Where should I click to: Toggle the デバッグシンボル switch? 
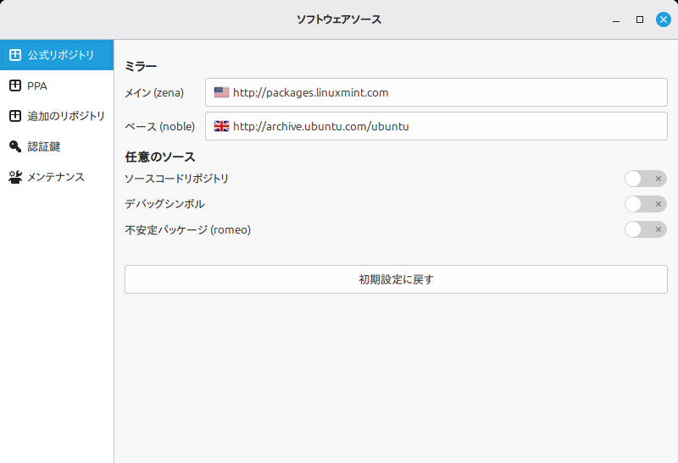pyautogui.click(x=646, y=204)
